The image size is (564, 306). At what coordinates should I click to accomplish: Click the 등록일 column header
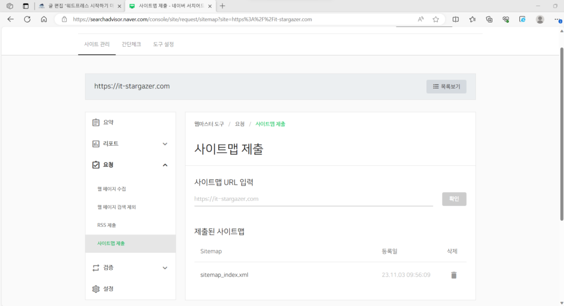point(389,252)
